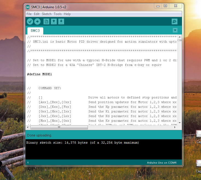Click the 'Binary sketch size' console output

click(82, 143)
